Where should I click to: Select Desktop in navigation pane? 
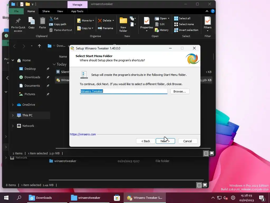pyautogui.click(x=30, y=69)
